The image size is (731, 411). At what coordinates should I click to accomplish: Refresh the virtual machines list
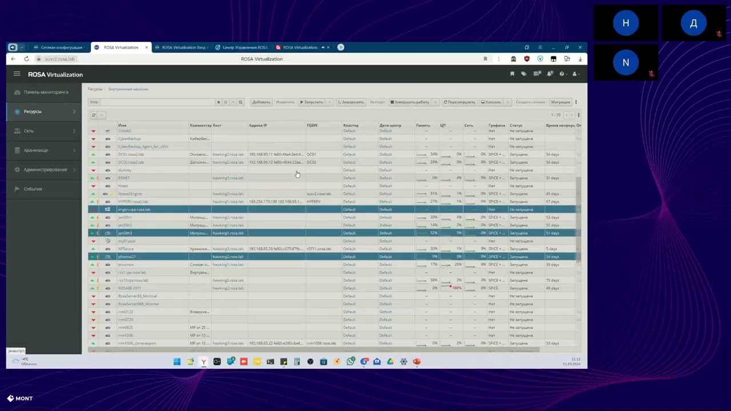(94, 115)
